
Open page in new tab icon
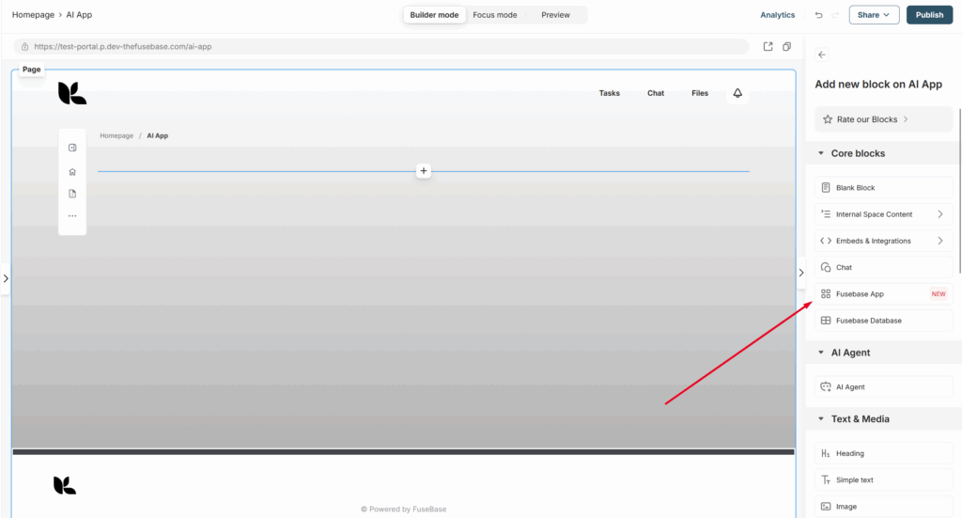[768, 46]
